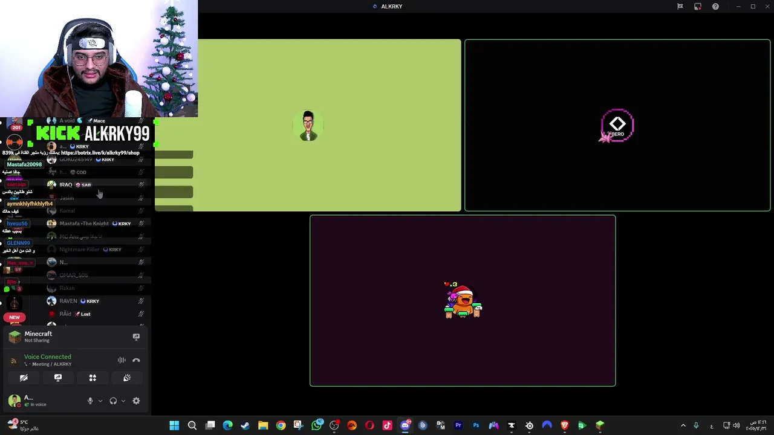Toggle microphone mute

[x=90, y=401]
